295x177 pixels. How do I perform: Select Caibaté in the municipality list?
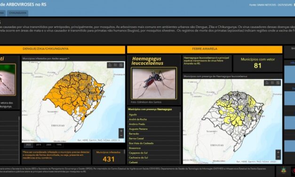coord(153,162)
